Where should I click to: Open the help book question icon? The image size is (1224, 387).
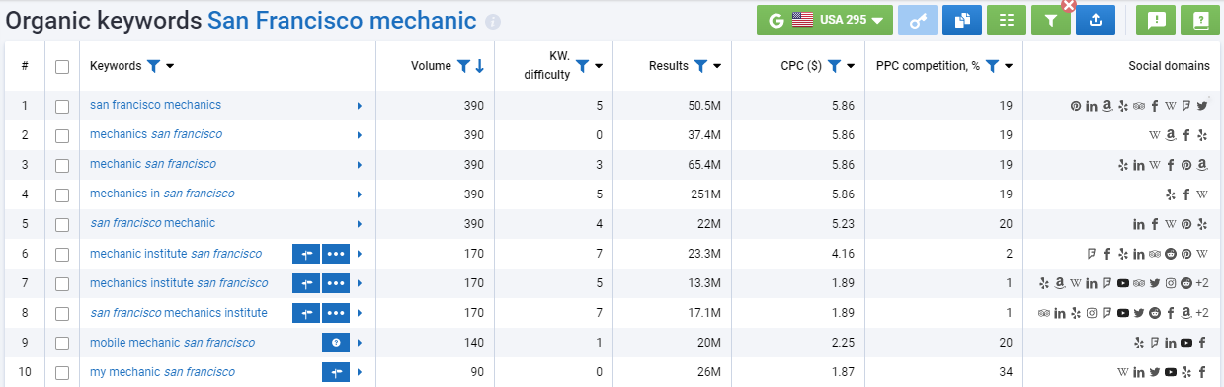(1200, 20)
